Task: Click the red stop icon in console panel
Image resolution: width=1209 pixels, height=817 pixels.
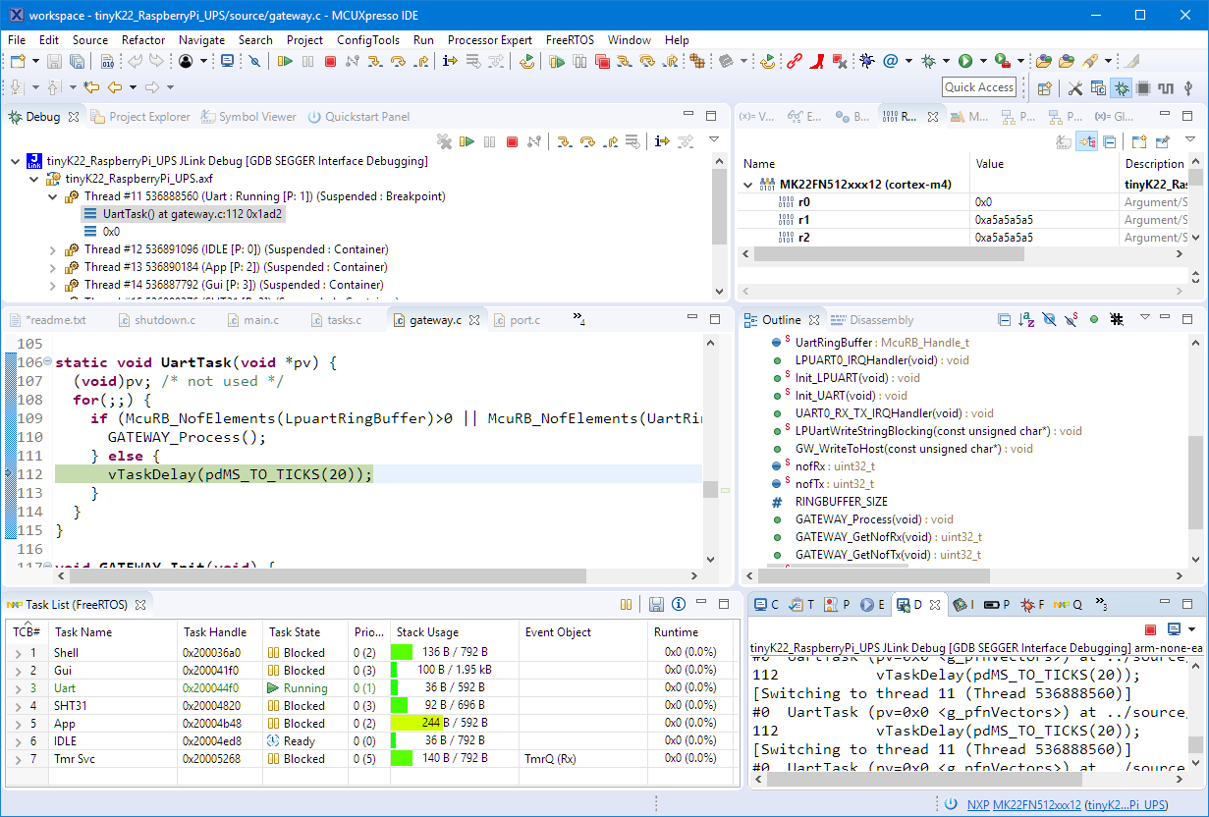Action: [1150, 629]
